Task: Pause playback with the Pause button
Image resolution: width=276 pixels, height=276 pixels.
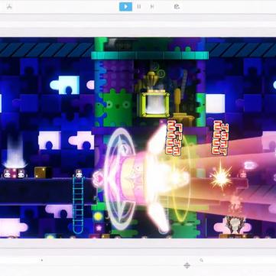Action: [139, 7]
